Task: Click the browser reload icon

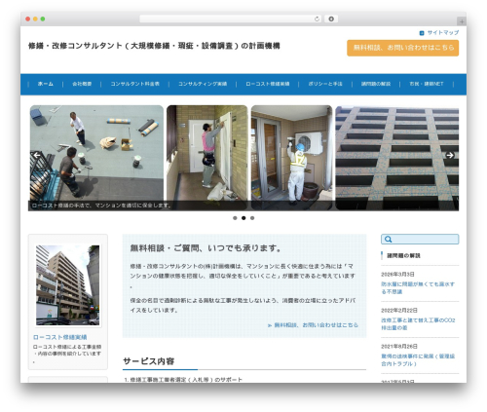Action: 317,19
